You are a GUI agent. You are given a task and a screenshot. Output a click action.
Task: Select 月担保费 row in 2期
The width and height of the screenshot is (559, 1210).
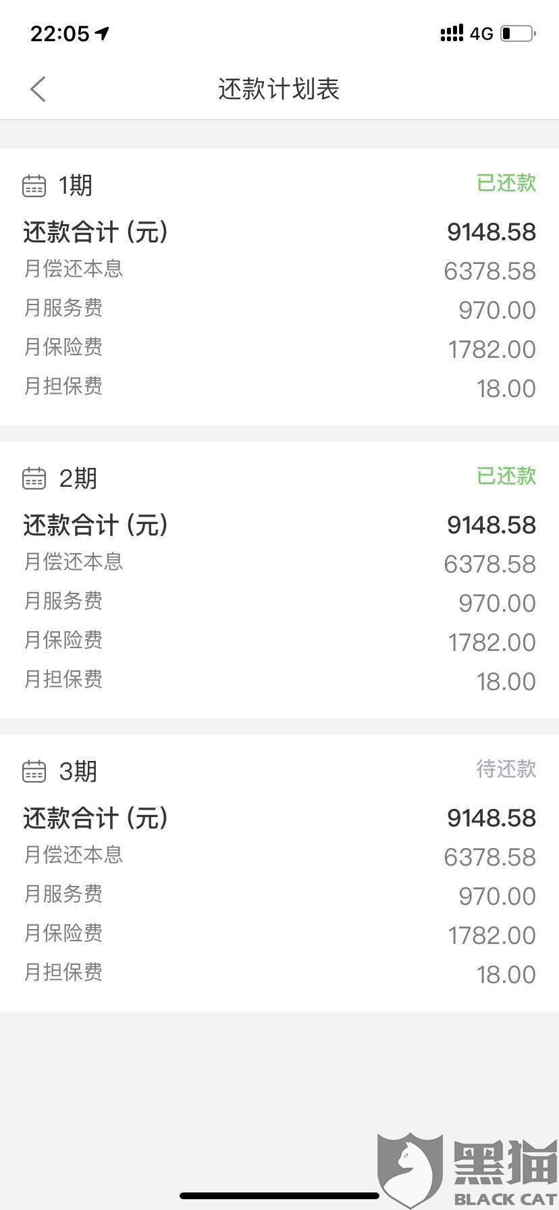click(x=279, y=680)
